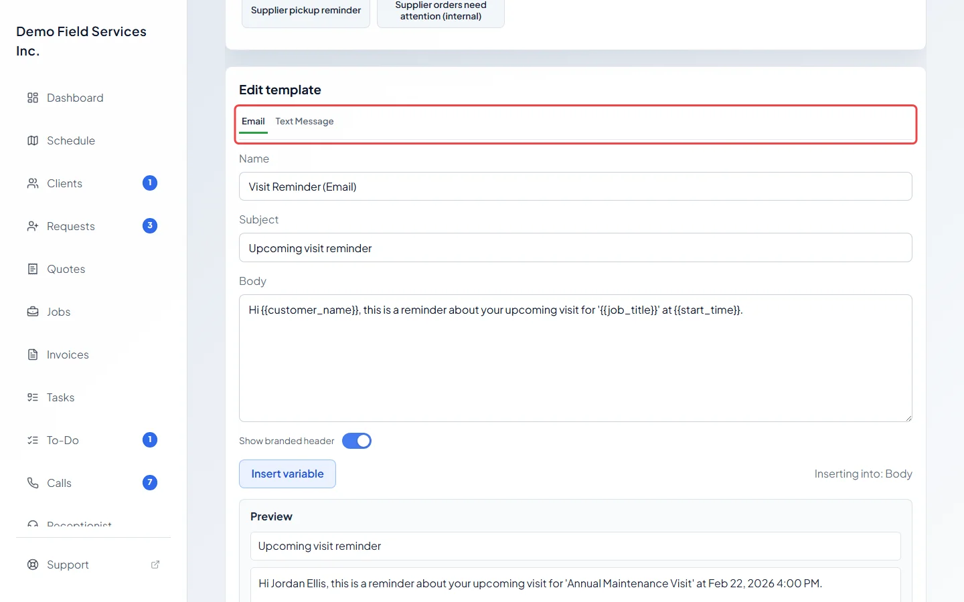Click the Preview heading
The image size is (964, 602).
(x=271, y=516)
